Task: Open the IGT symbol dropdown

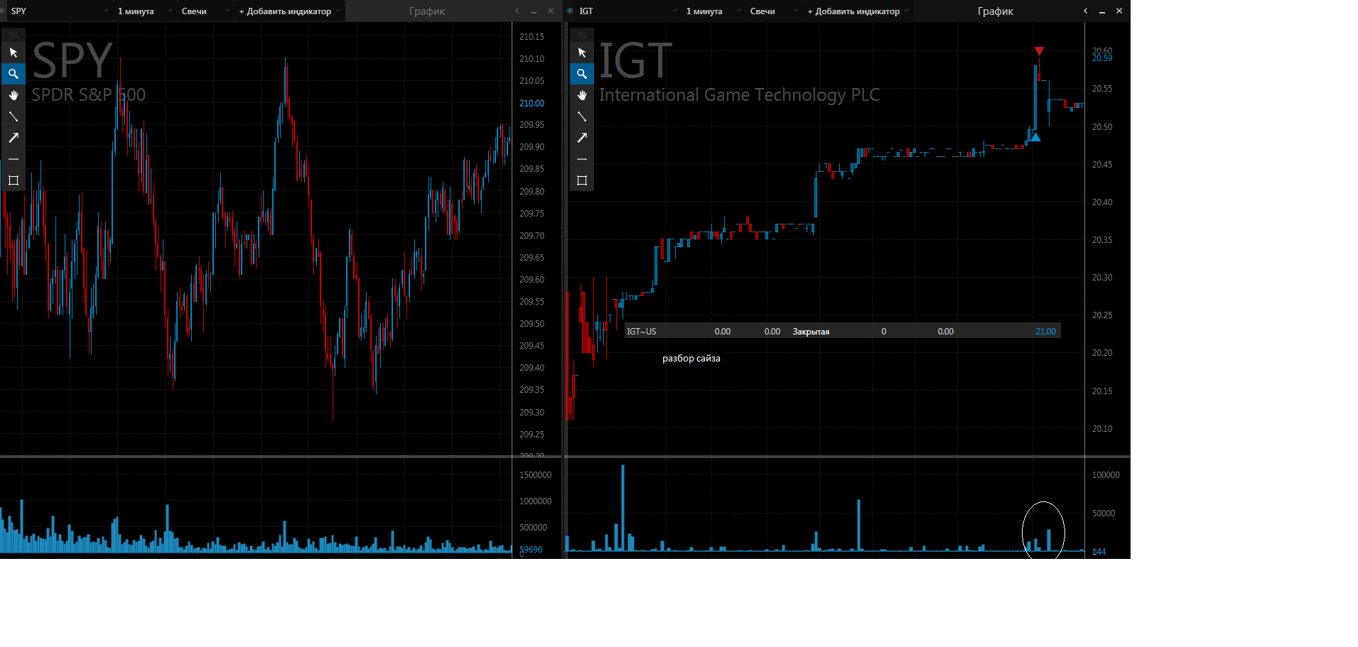Action: tap(675, 11)
